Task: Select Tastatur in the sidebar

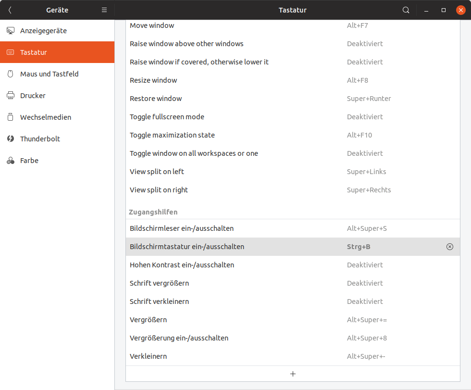Action: [57, 52]
